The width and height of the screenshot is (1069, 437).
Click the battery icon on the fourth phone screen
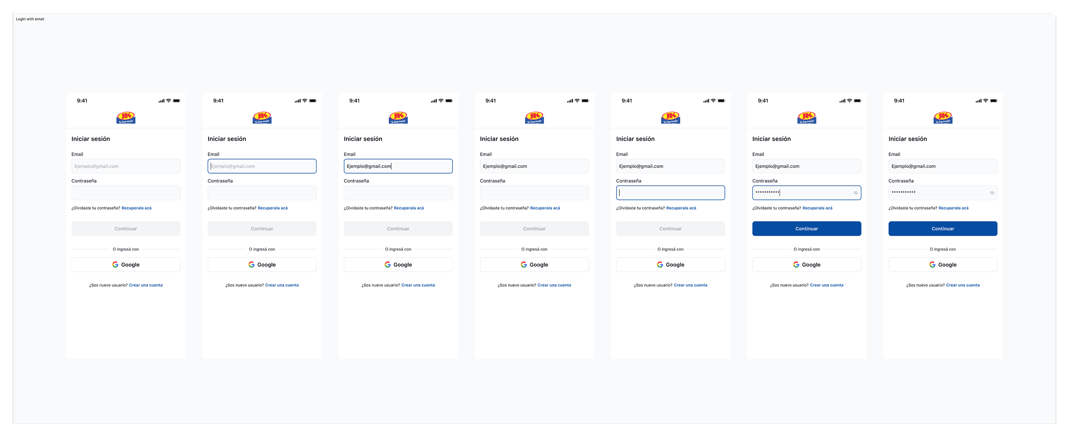pos(585,101)
